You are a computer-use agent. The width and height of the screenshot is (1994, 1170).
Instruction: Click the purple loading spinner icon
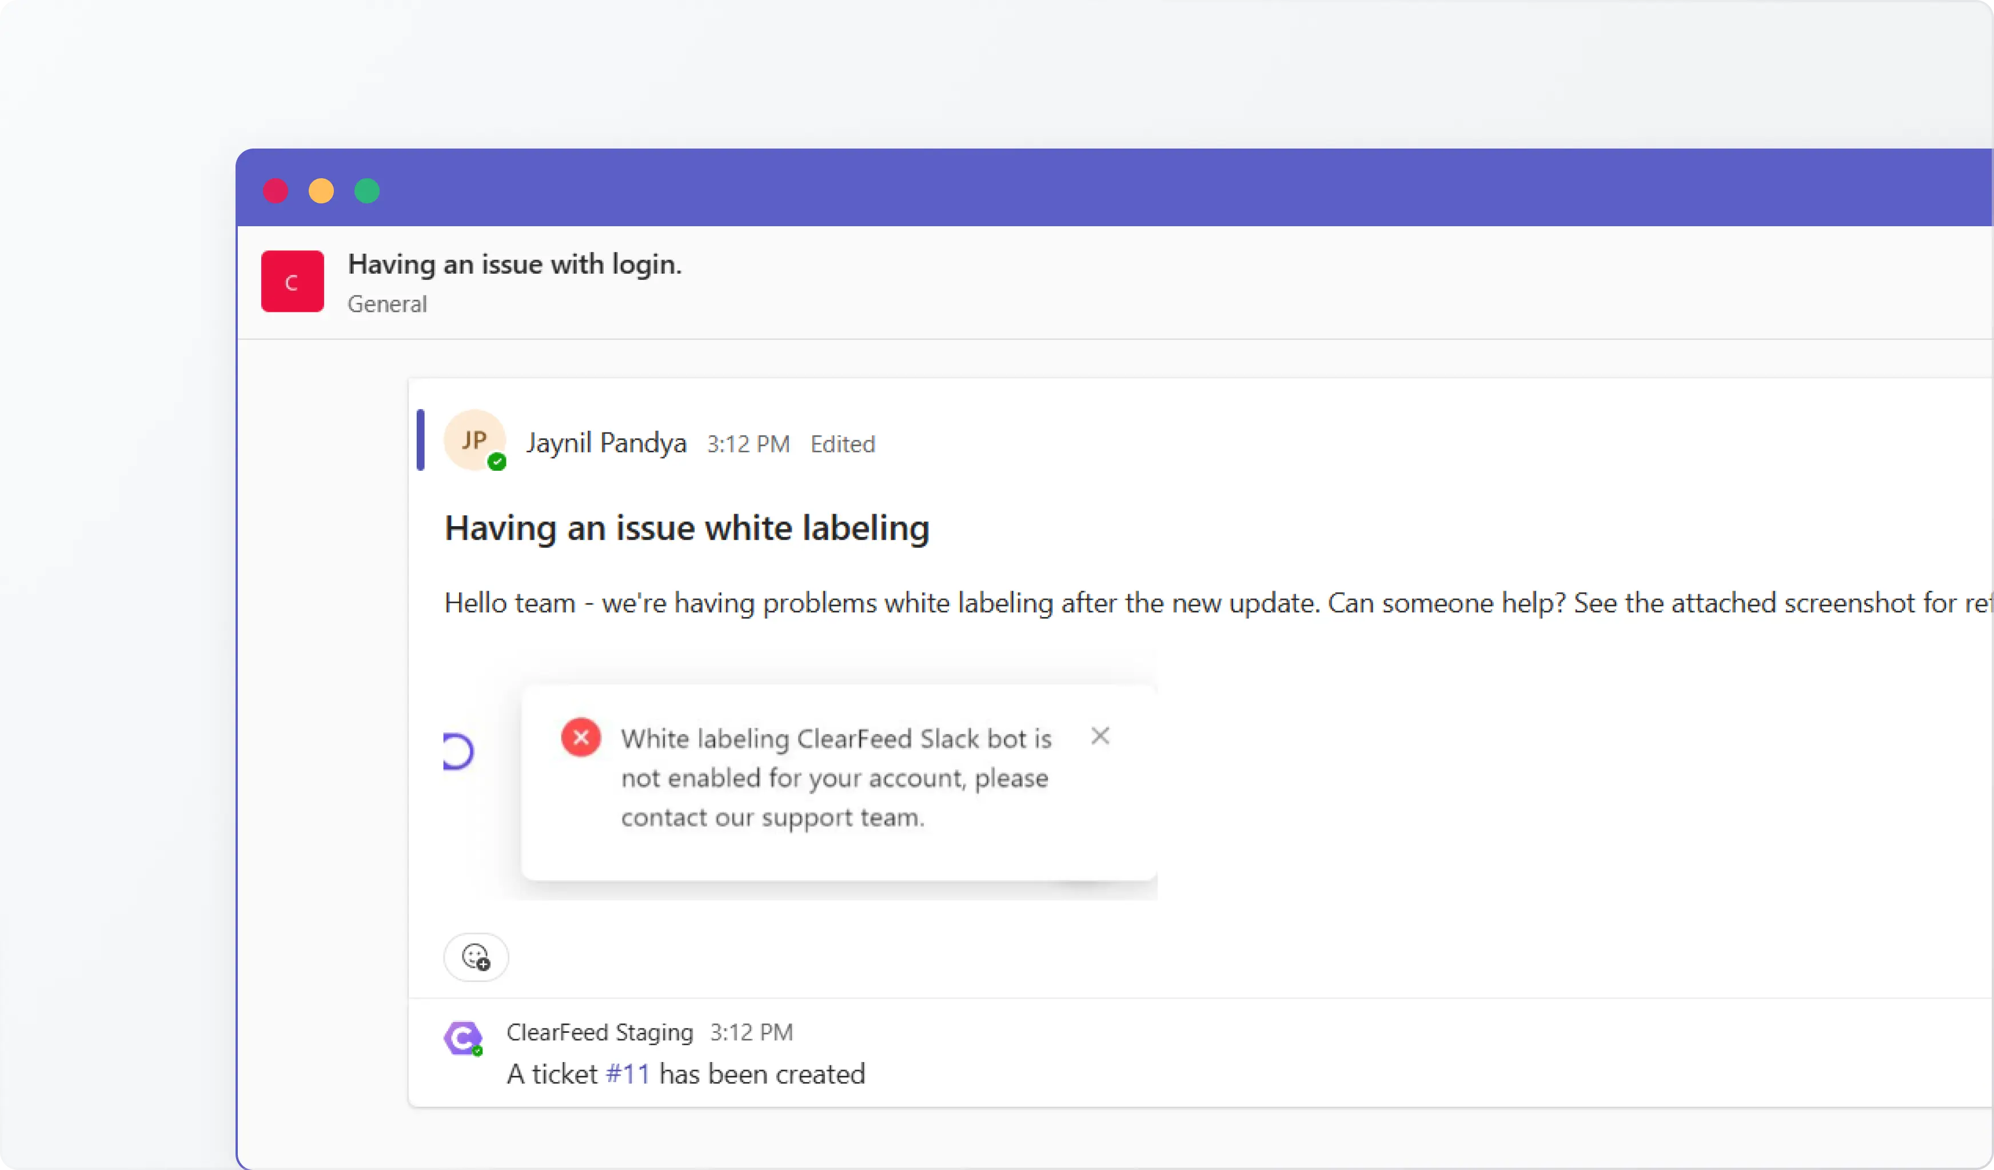click(457, 751)
